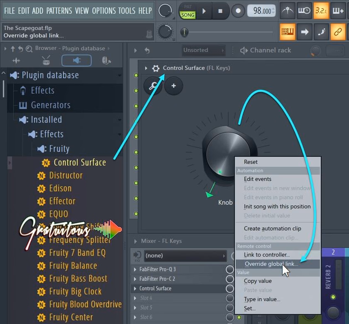Click the Play button in transport
Screen dimensions: 349x324
pyautogui.click(x=204, y=11)
